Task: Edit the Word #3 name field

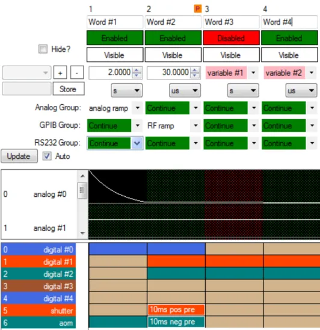Action: point(231,22)
